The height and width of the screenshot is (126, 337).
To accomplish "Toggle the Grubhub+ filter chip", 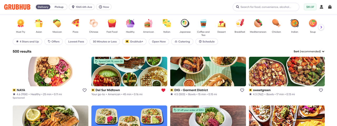I will 134,41.
